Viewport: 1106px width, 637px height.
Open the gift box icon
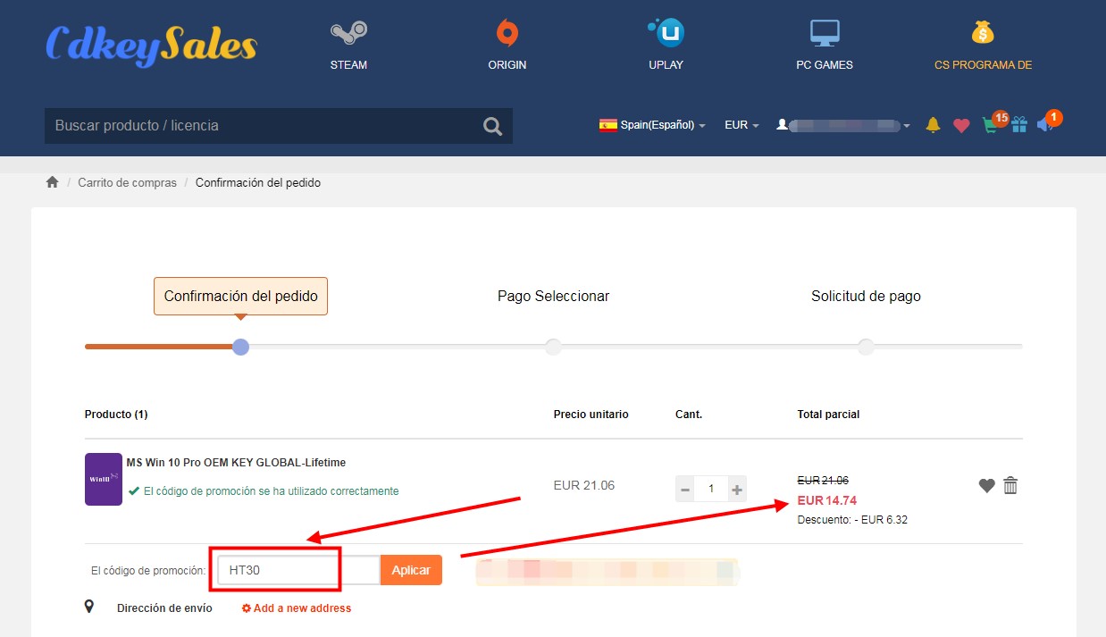point(1019,125)
